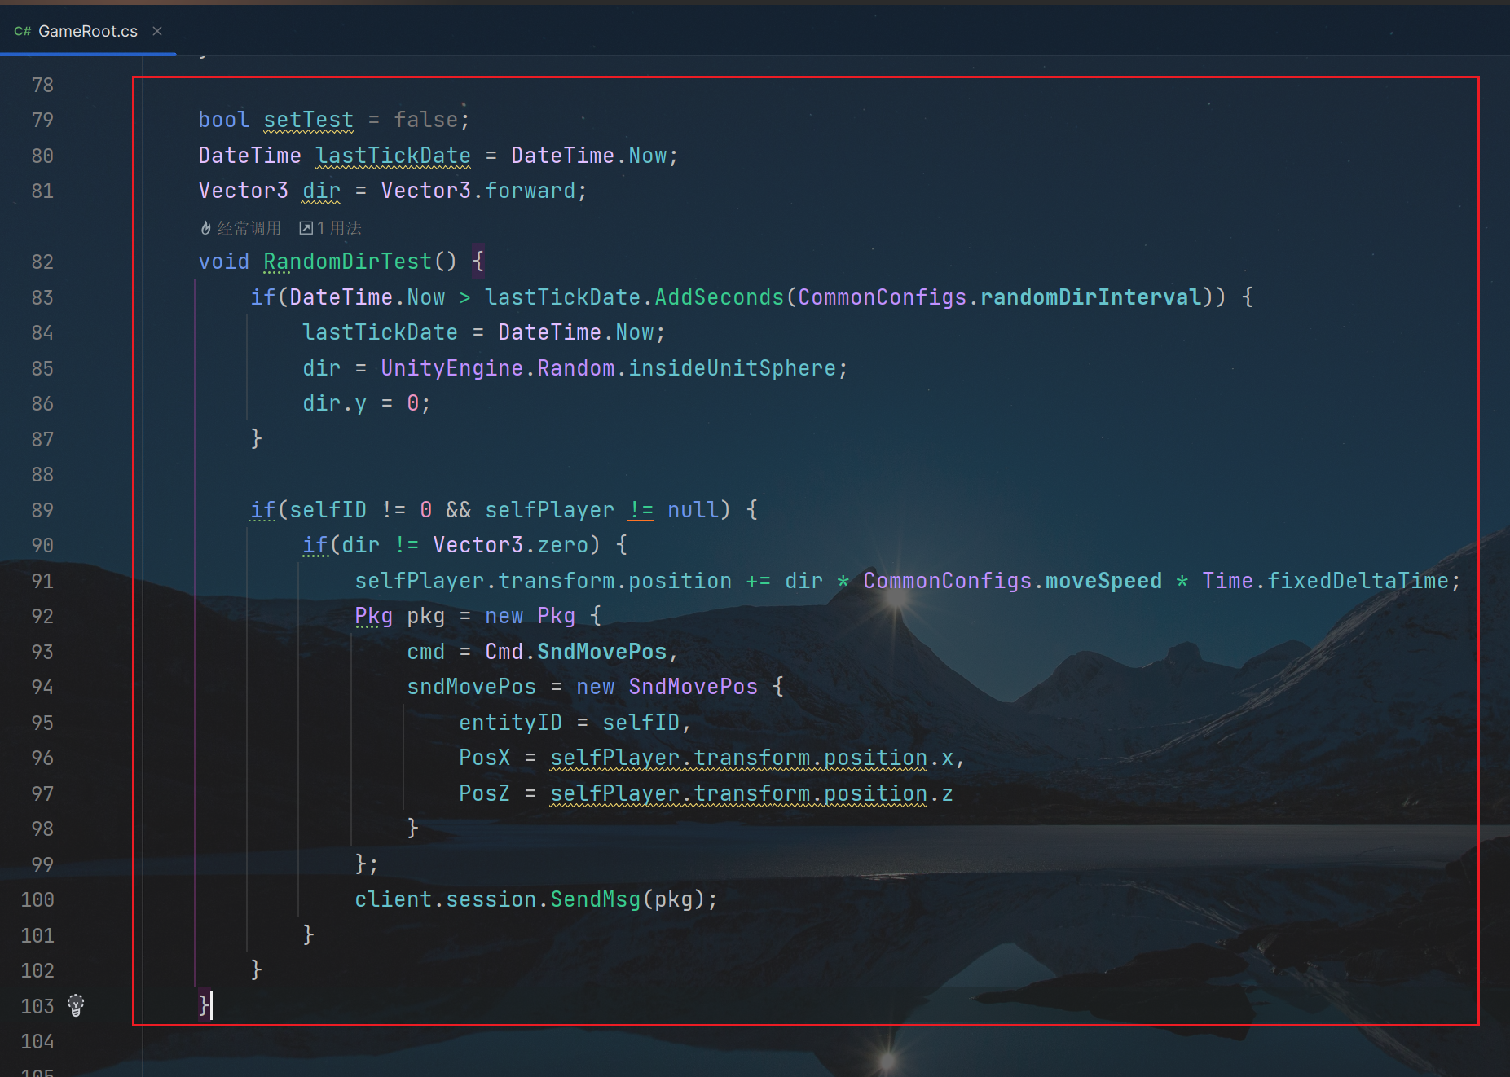This screenshot has width=1510, height=1077.
Task: Click Vector3.forward on line 81
Action: [478, 191]
